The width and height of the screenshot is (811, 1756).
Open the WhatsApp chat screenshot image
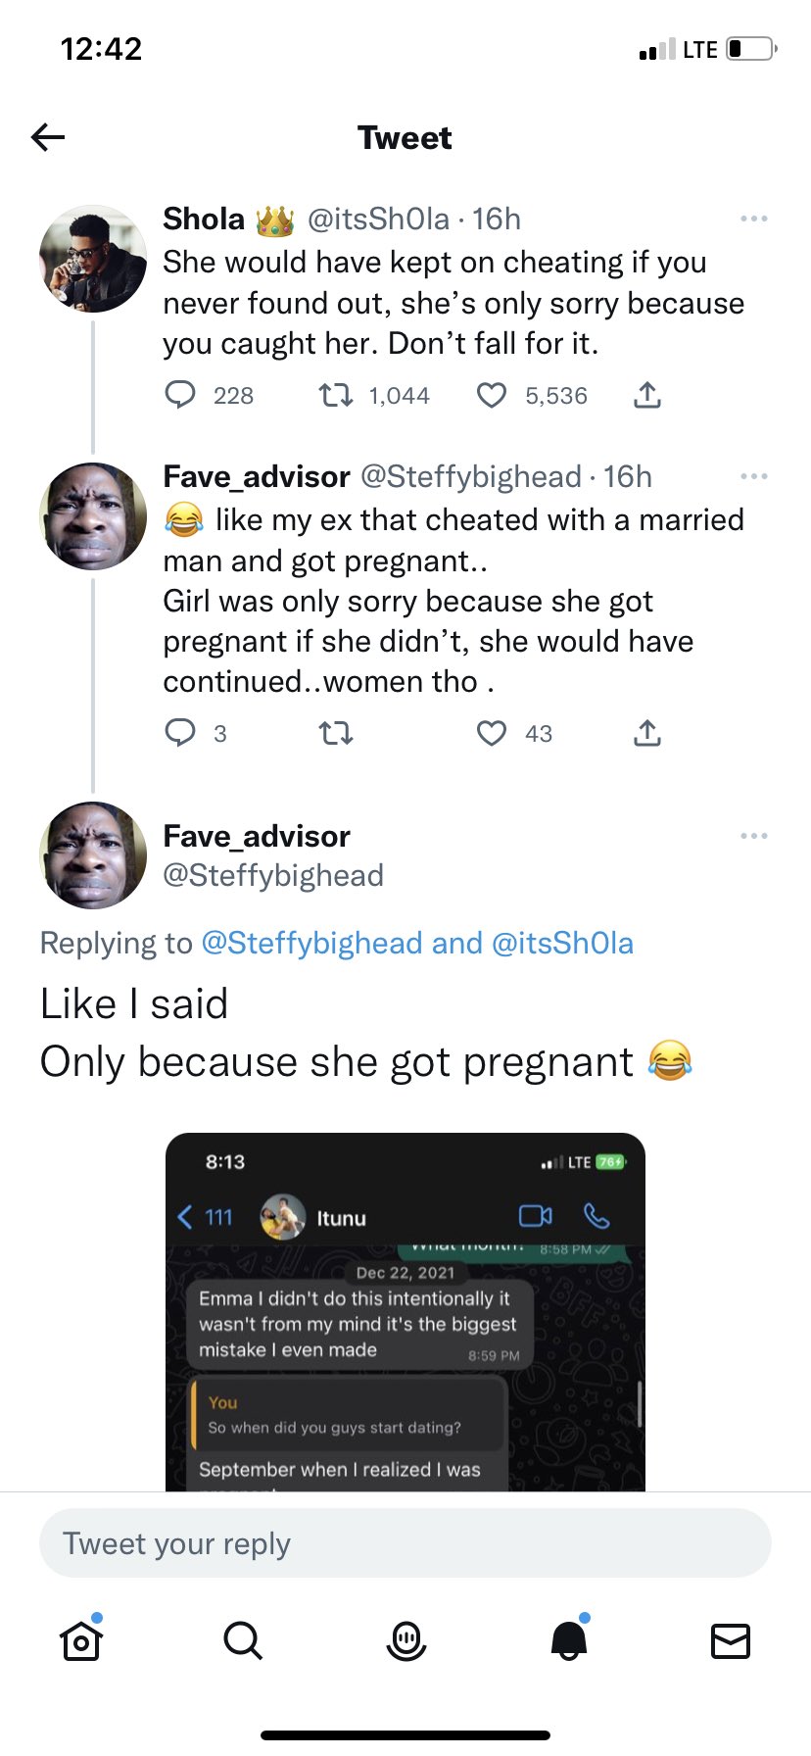tap(405, 1311)
